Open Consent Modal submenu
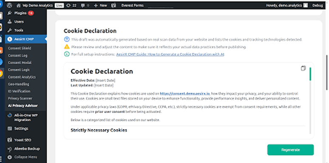The height and width of the screenshot is (163, 329). pos(20,62)
